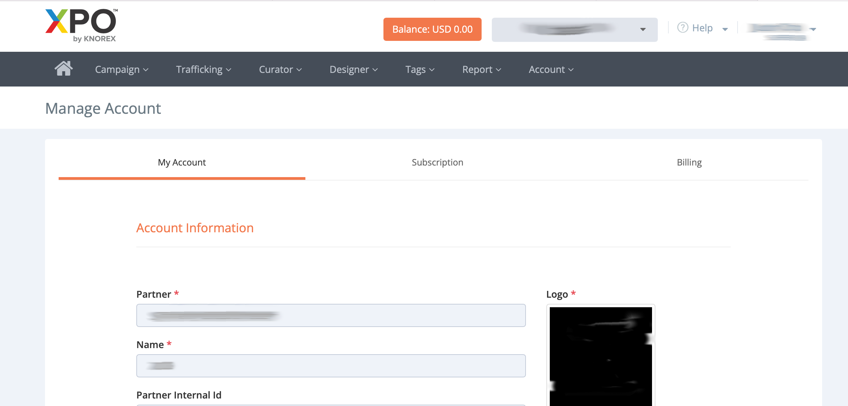Click the Help question mark icon
Image resolution: width=848 pixels, height=406 pixels.
pyautogui.click(x=682, y=28)
